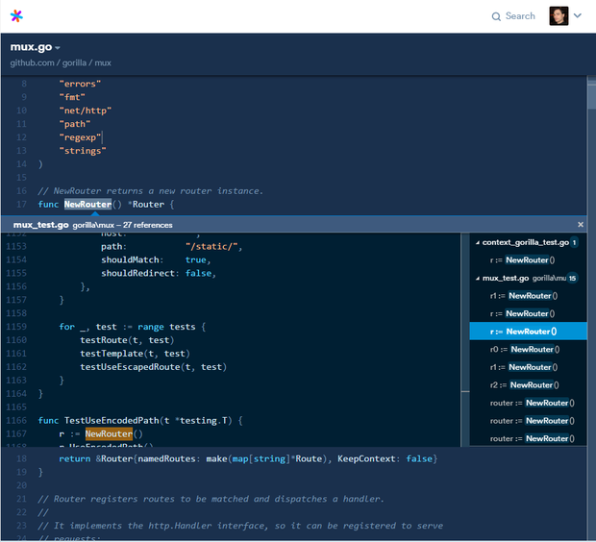The height and width of the screenshot is (542, 596).
Task: Collapse mux_test.go reference group
Action: [478, 279]
